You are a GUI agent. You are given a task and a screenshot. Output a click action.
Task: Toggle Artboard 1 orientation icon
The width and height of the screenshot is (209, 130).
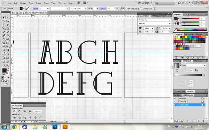(203, 98)
